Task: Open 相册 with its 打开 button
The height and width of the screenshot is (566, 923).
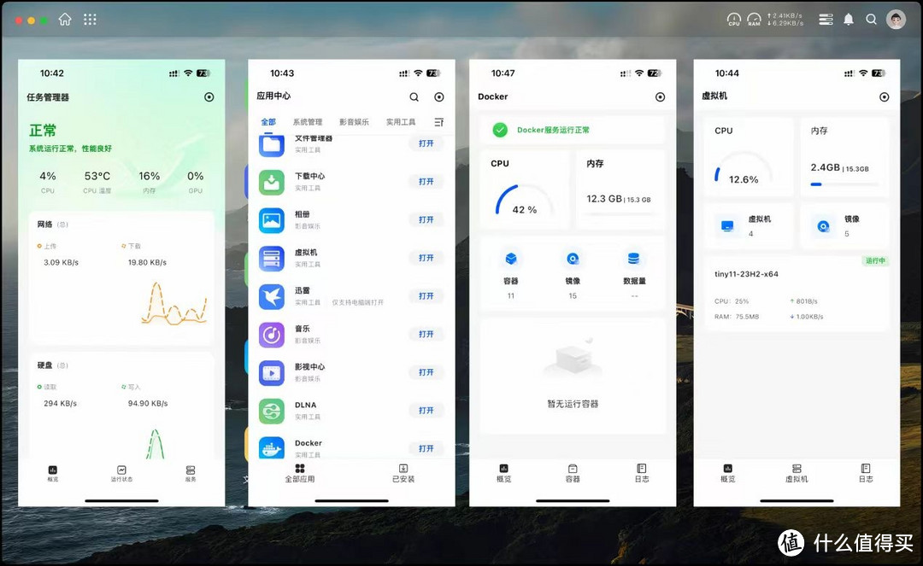Action: 426,219
